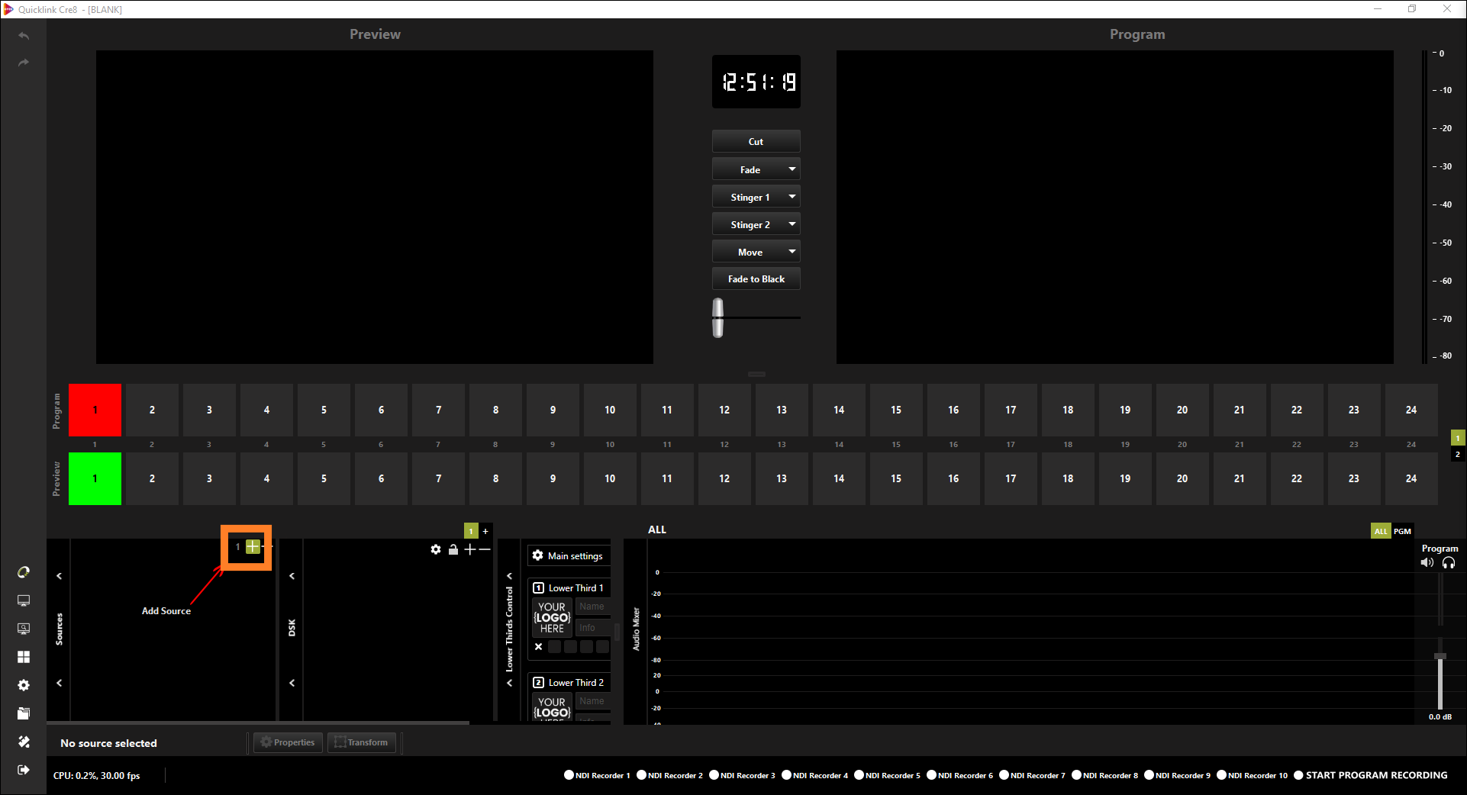Click the Properties button
Screen dimensions: 1467x795
pyautogui.click(x=288, y=742)
